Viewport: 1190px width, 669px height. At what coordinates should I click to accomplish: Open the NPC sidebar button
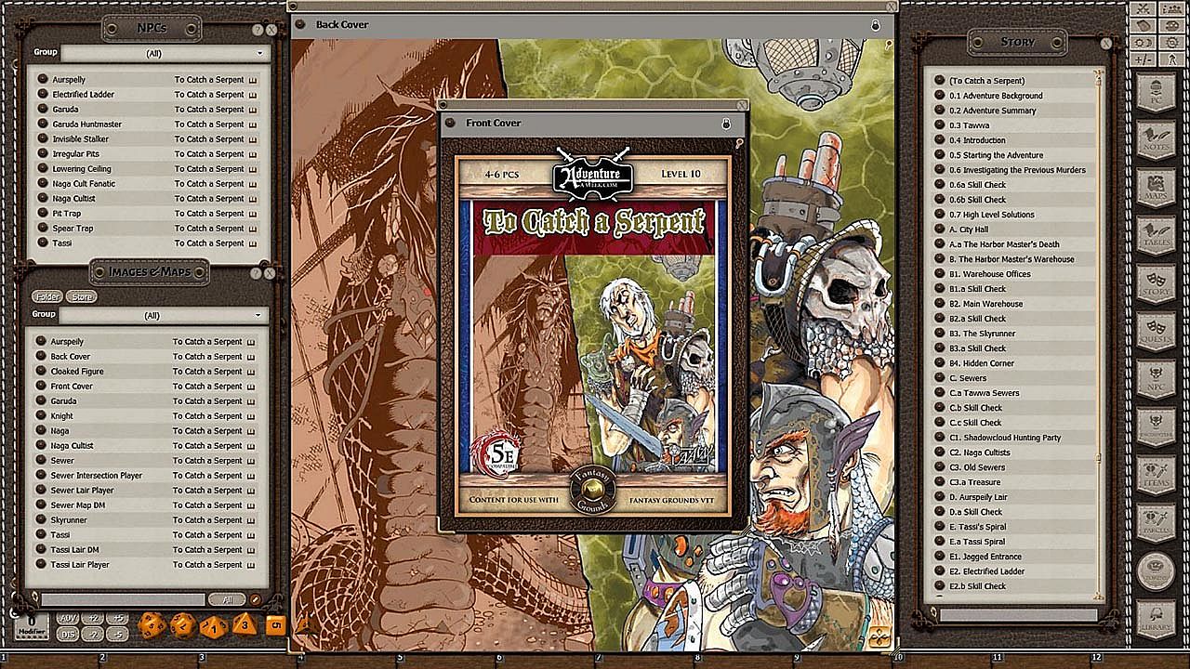click(1156, 379)
